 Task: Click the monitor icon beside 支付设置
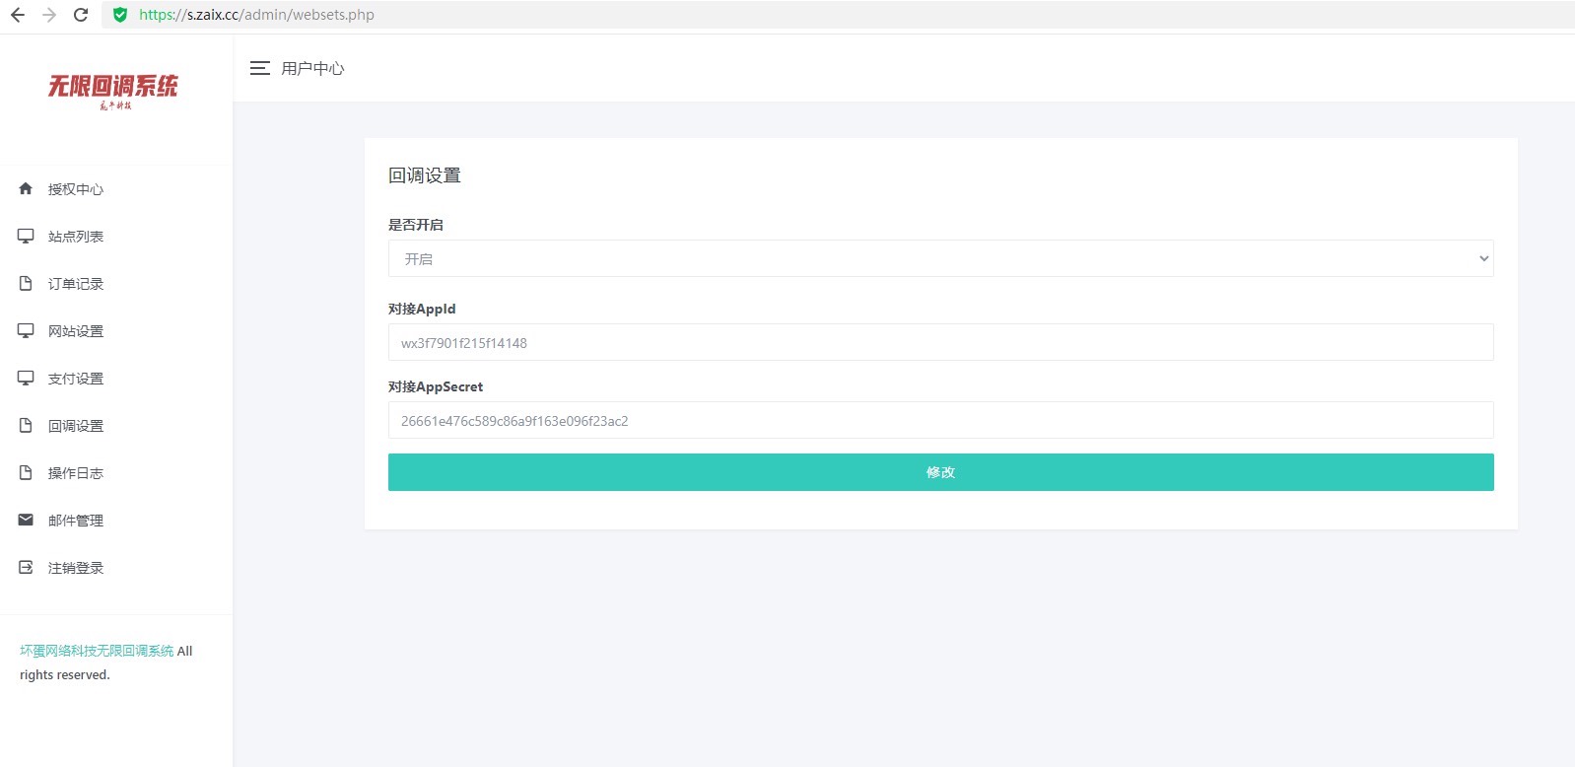(26, 378)
